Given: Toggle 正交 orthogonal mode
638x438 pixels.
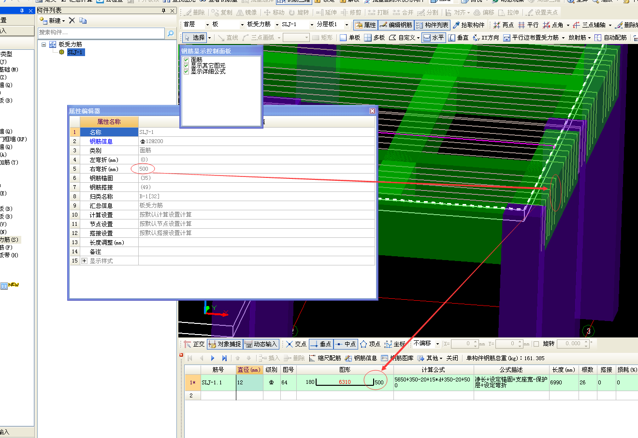Looking at the screenshot, I should 194,344.
